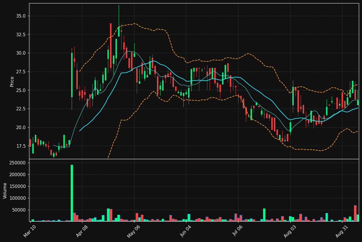362x242 pixels.
Task: Click the 'Apr 08' date label
Action: tap(82, 231)
